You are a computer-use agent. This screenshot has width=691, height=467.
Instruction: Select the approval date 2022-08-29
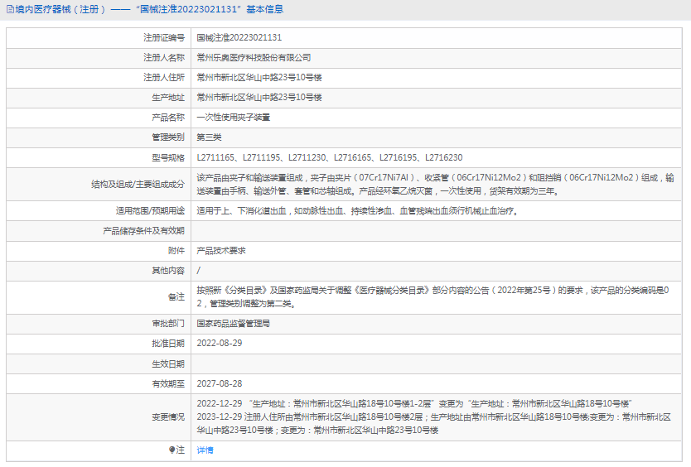point(220,343)
